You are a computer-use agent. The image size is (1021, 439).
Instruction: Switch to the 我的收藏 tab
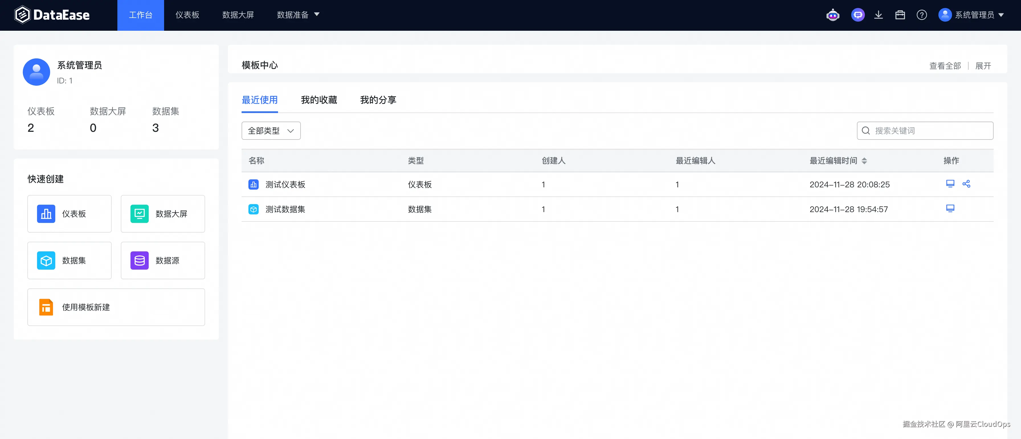click(319, 100)
